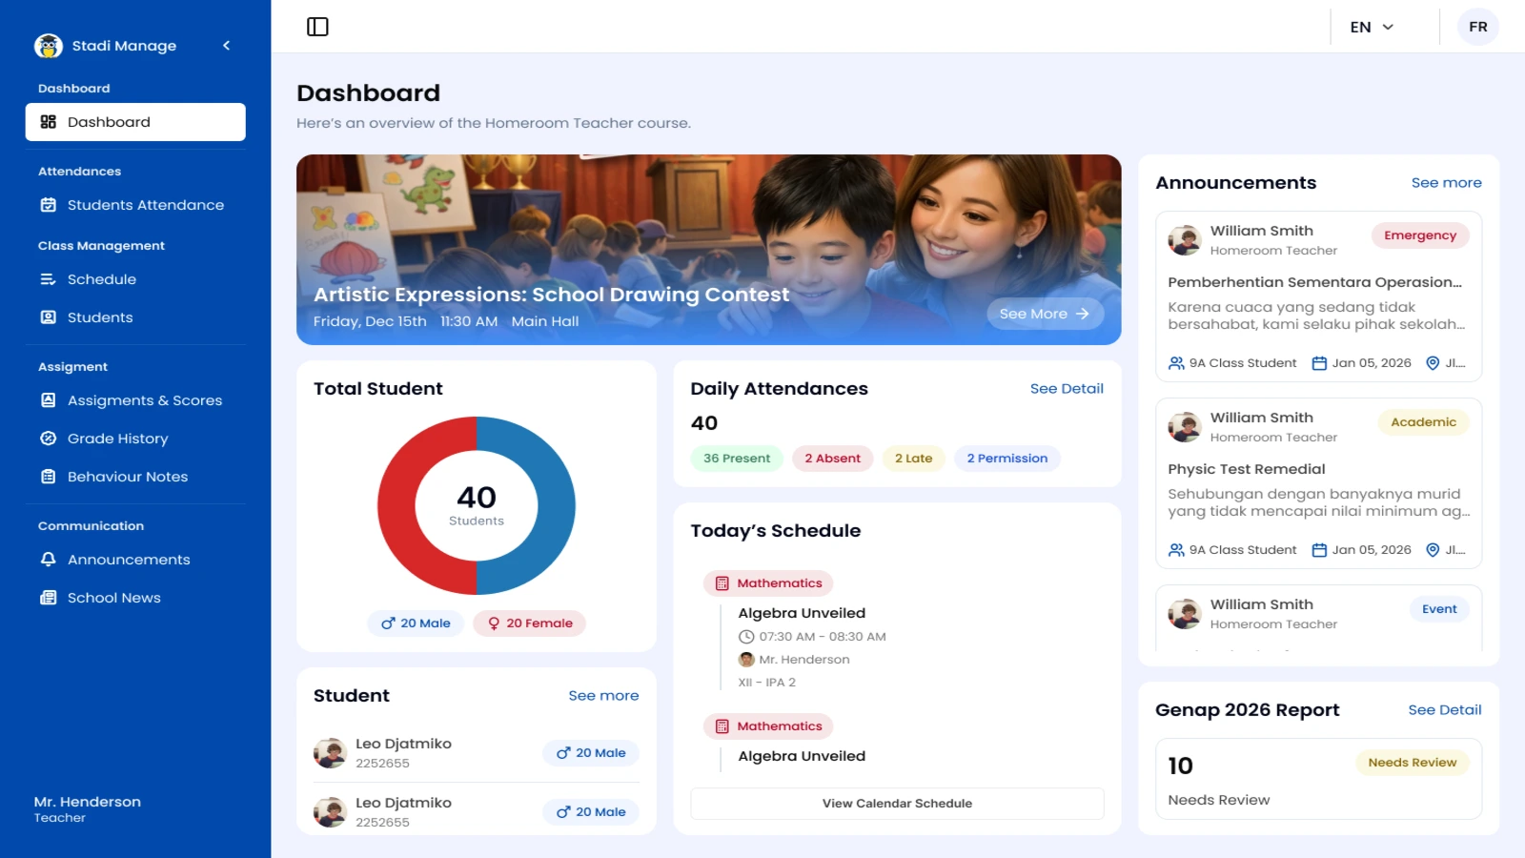1525x858 pixels.
Task: Select the 36 Present badge
Action: tap(737, 459)
